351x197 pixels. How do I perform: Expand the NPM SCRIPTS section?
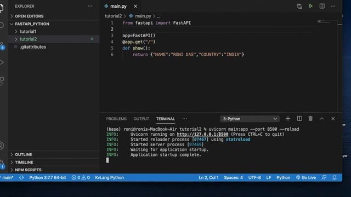(54, 170)
